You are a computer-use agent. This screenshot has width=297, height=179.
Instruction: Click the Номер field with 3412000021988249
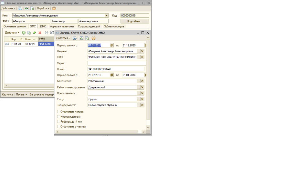[x=116, y=69]
